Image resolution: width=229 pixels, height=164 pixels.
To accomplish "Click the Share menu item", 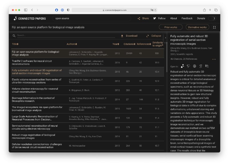I will tap(145, 18).
